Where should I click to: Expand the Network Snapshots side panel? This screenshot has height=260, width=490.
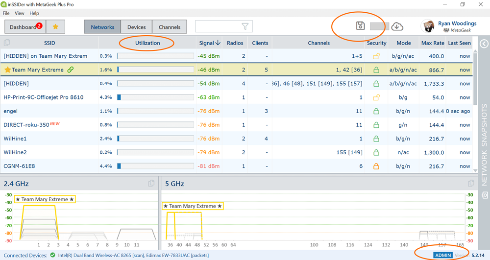[484, 44]
